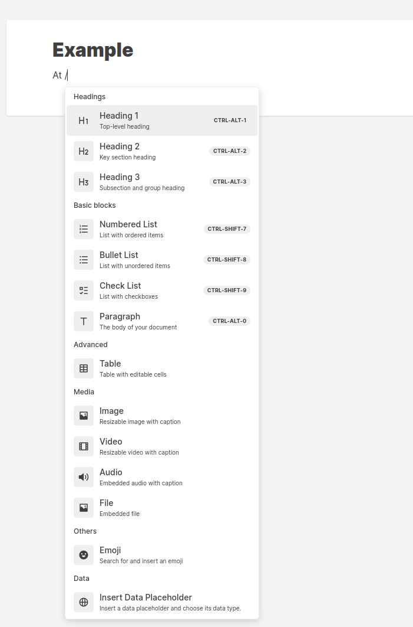Click the Bullet List icon
This screenshot has height=627, width=413.
[84, 260]
